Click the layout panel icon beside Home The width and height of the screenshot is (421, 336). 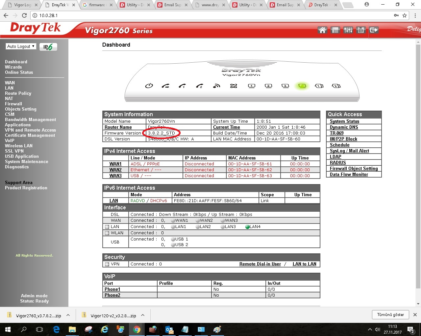(335, 30)
